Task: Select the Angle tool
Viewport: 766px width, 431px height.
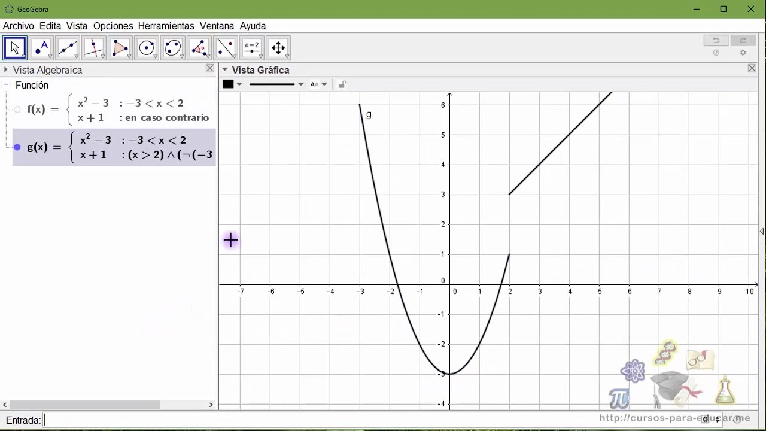Action: [x=199, y=48]
